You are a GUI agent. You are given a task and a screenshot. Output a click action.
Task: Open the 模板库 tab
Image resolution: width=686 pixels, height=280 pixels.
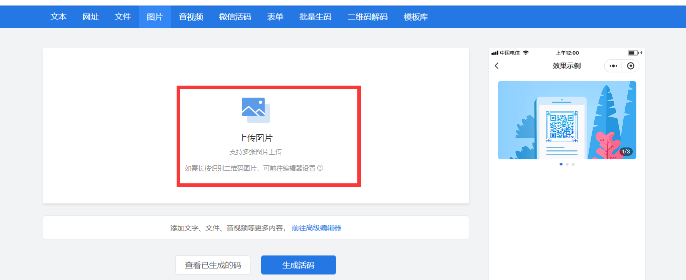coord(416,17)
